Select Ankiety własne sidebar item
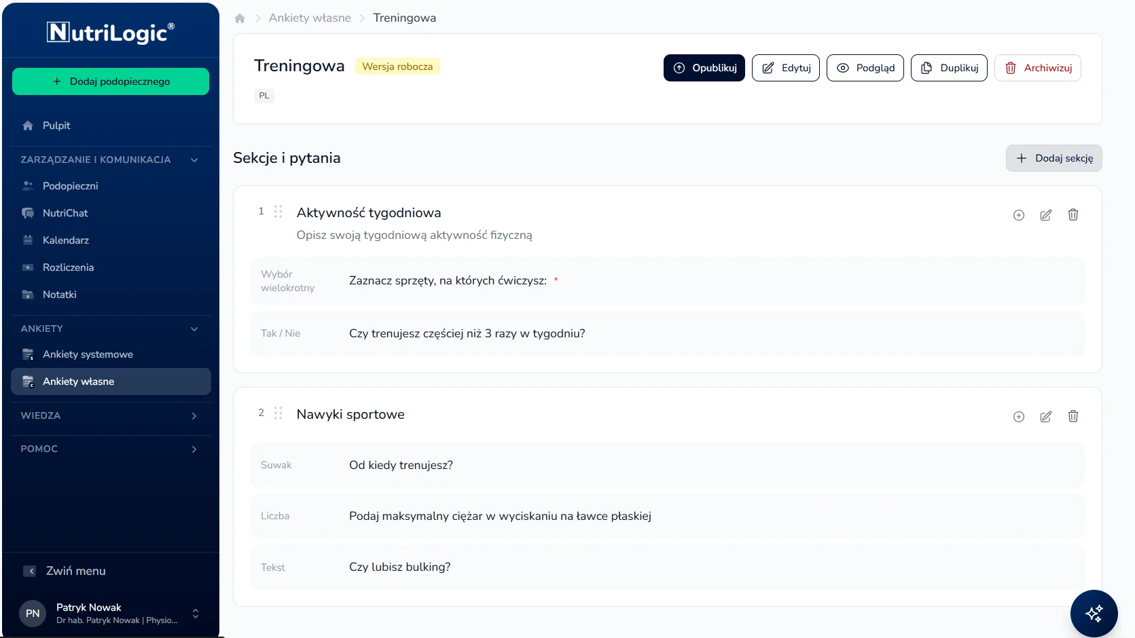The width and height of the screenshot is (1135, 638). 111,381
